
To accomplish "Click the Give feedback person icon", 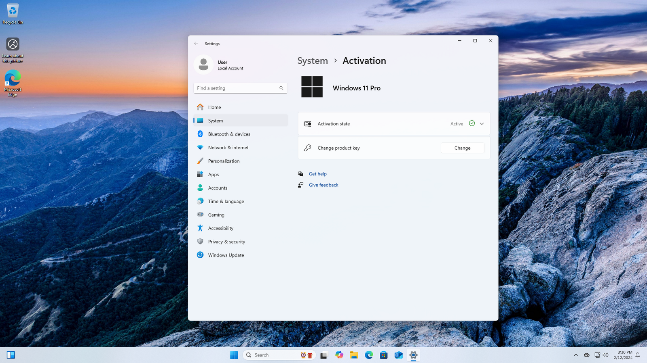I will click(300, 185).
